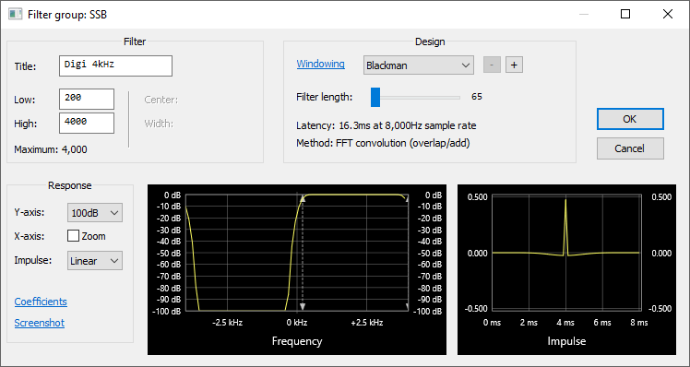Open the Y-axis 100dB dropdown
This screenshot has height=367, width=690.
(x=95, y=212)
